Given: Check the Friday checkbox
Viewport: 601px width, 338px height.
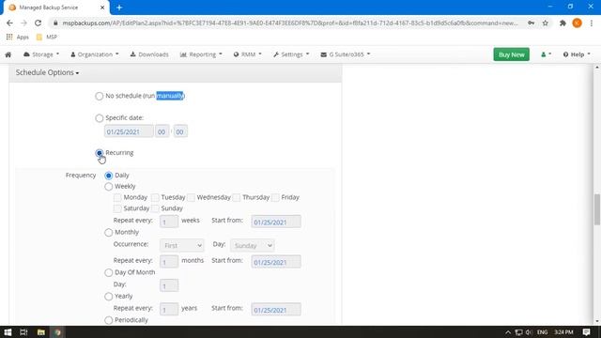Looking at the screenshot, I should click(275, 198).
